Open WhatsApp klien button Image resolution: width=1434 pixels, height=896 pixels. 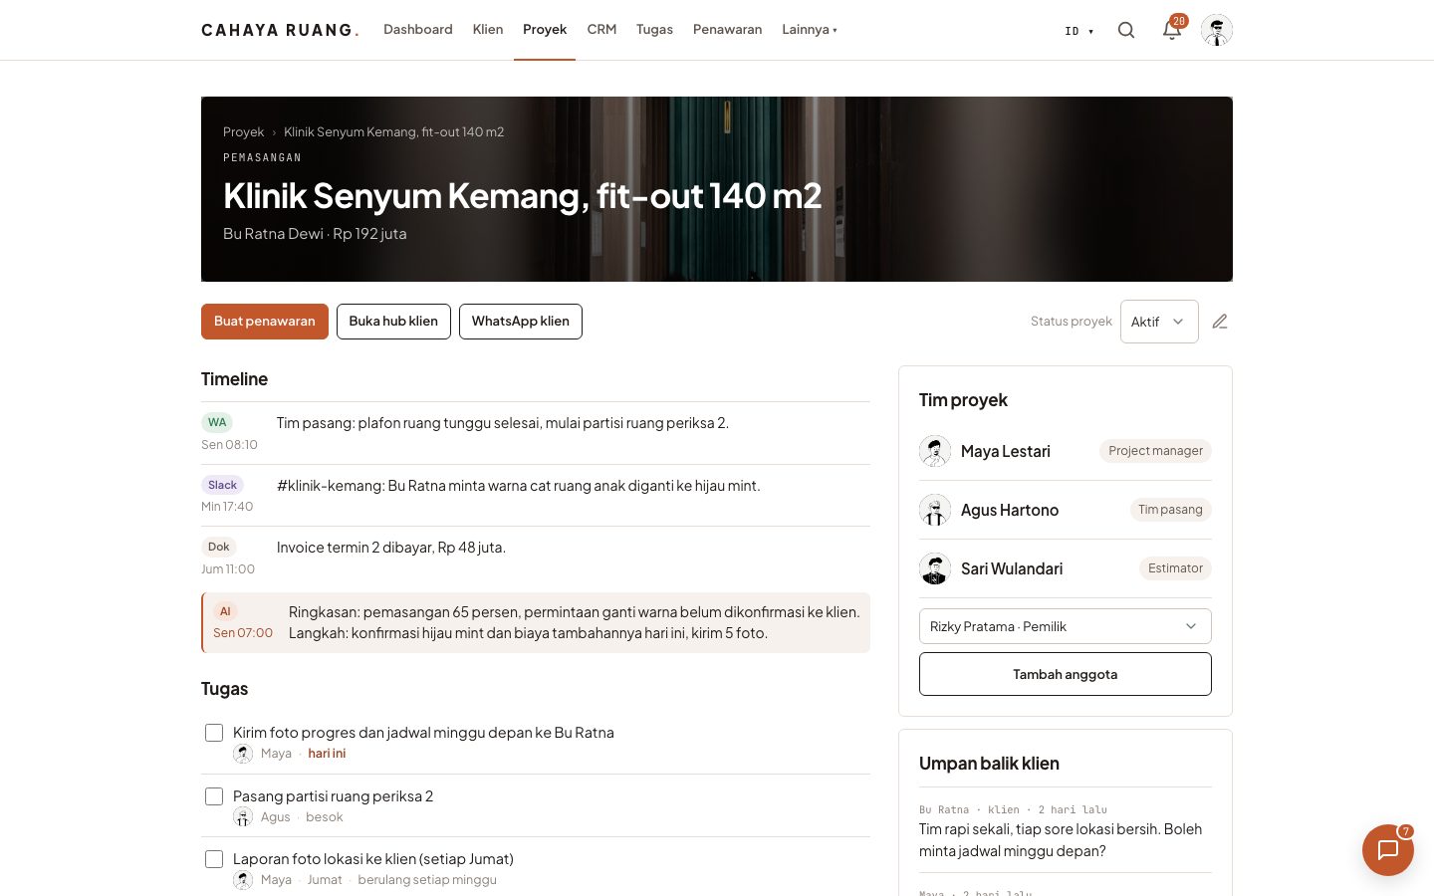521,322
